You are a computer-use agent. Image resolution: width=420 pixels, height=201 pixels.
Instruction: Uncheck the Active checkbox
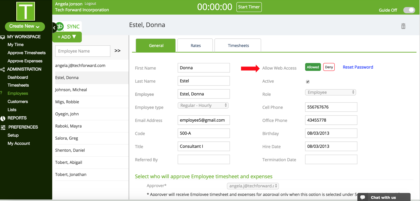click(308, 82)
